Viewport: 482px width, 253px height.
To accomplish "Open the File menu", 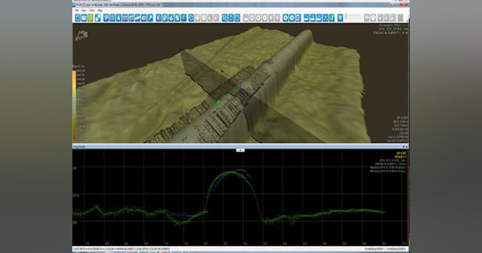I will 76,10.
